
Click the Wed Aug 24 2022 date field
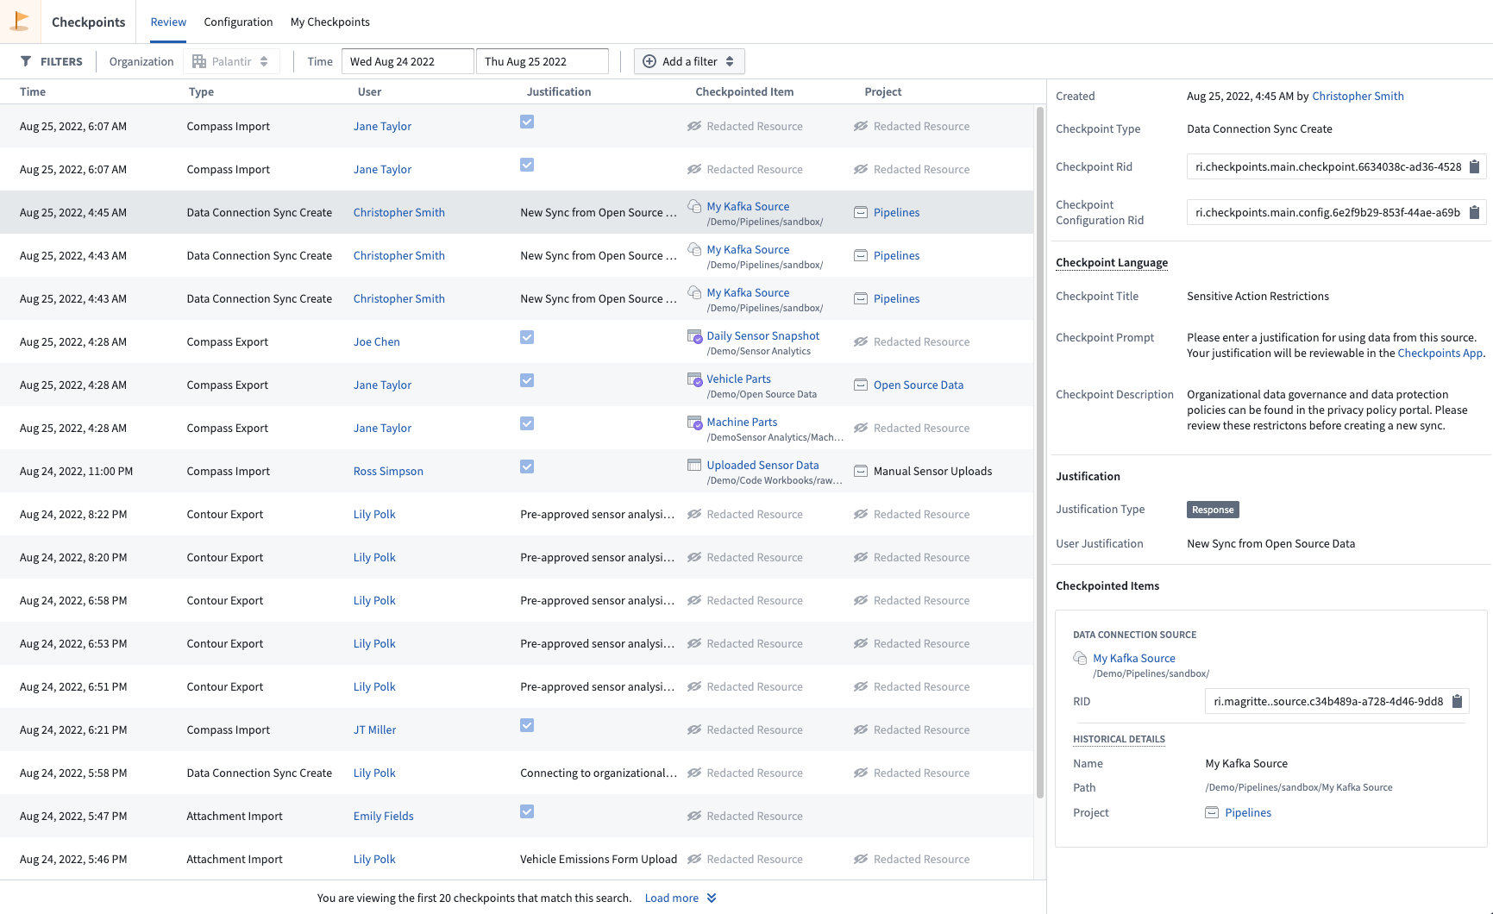(407, 61)
